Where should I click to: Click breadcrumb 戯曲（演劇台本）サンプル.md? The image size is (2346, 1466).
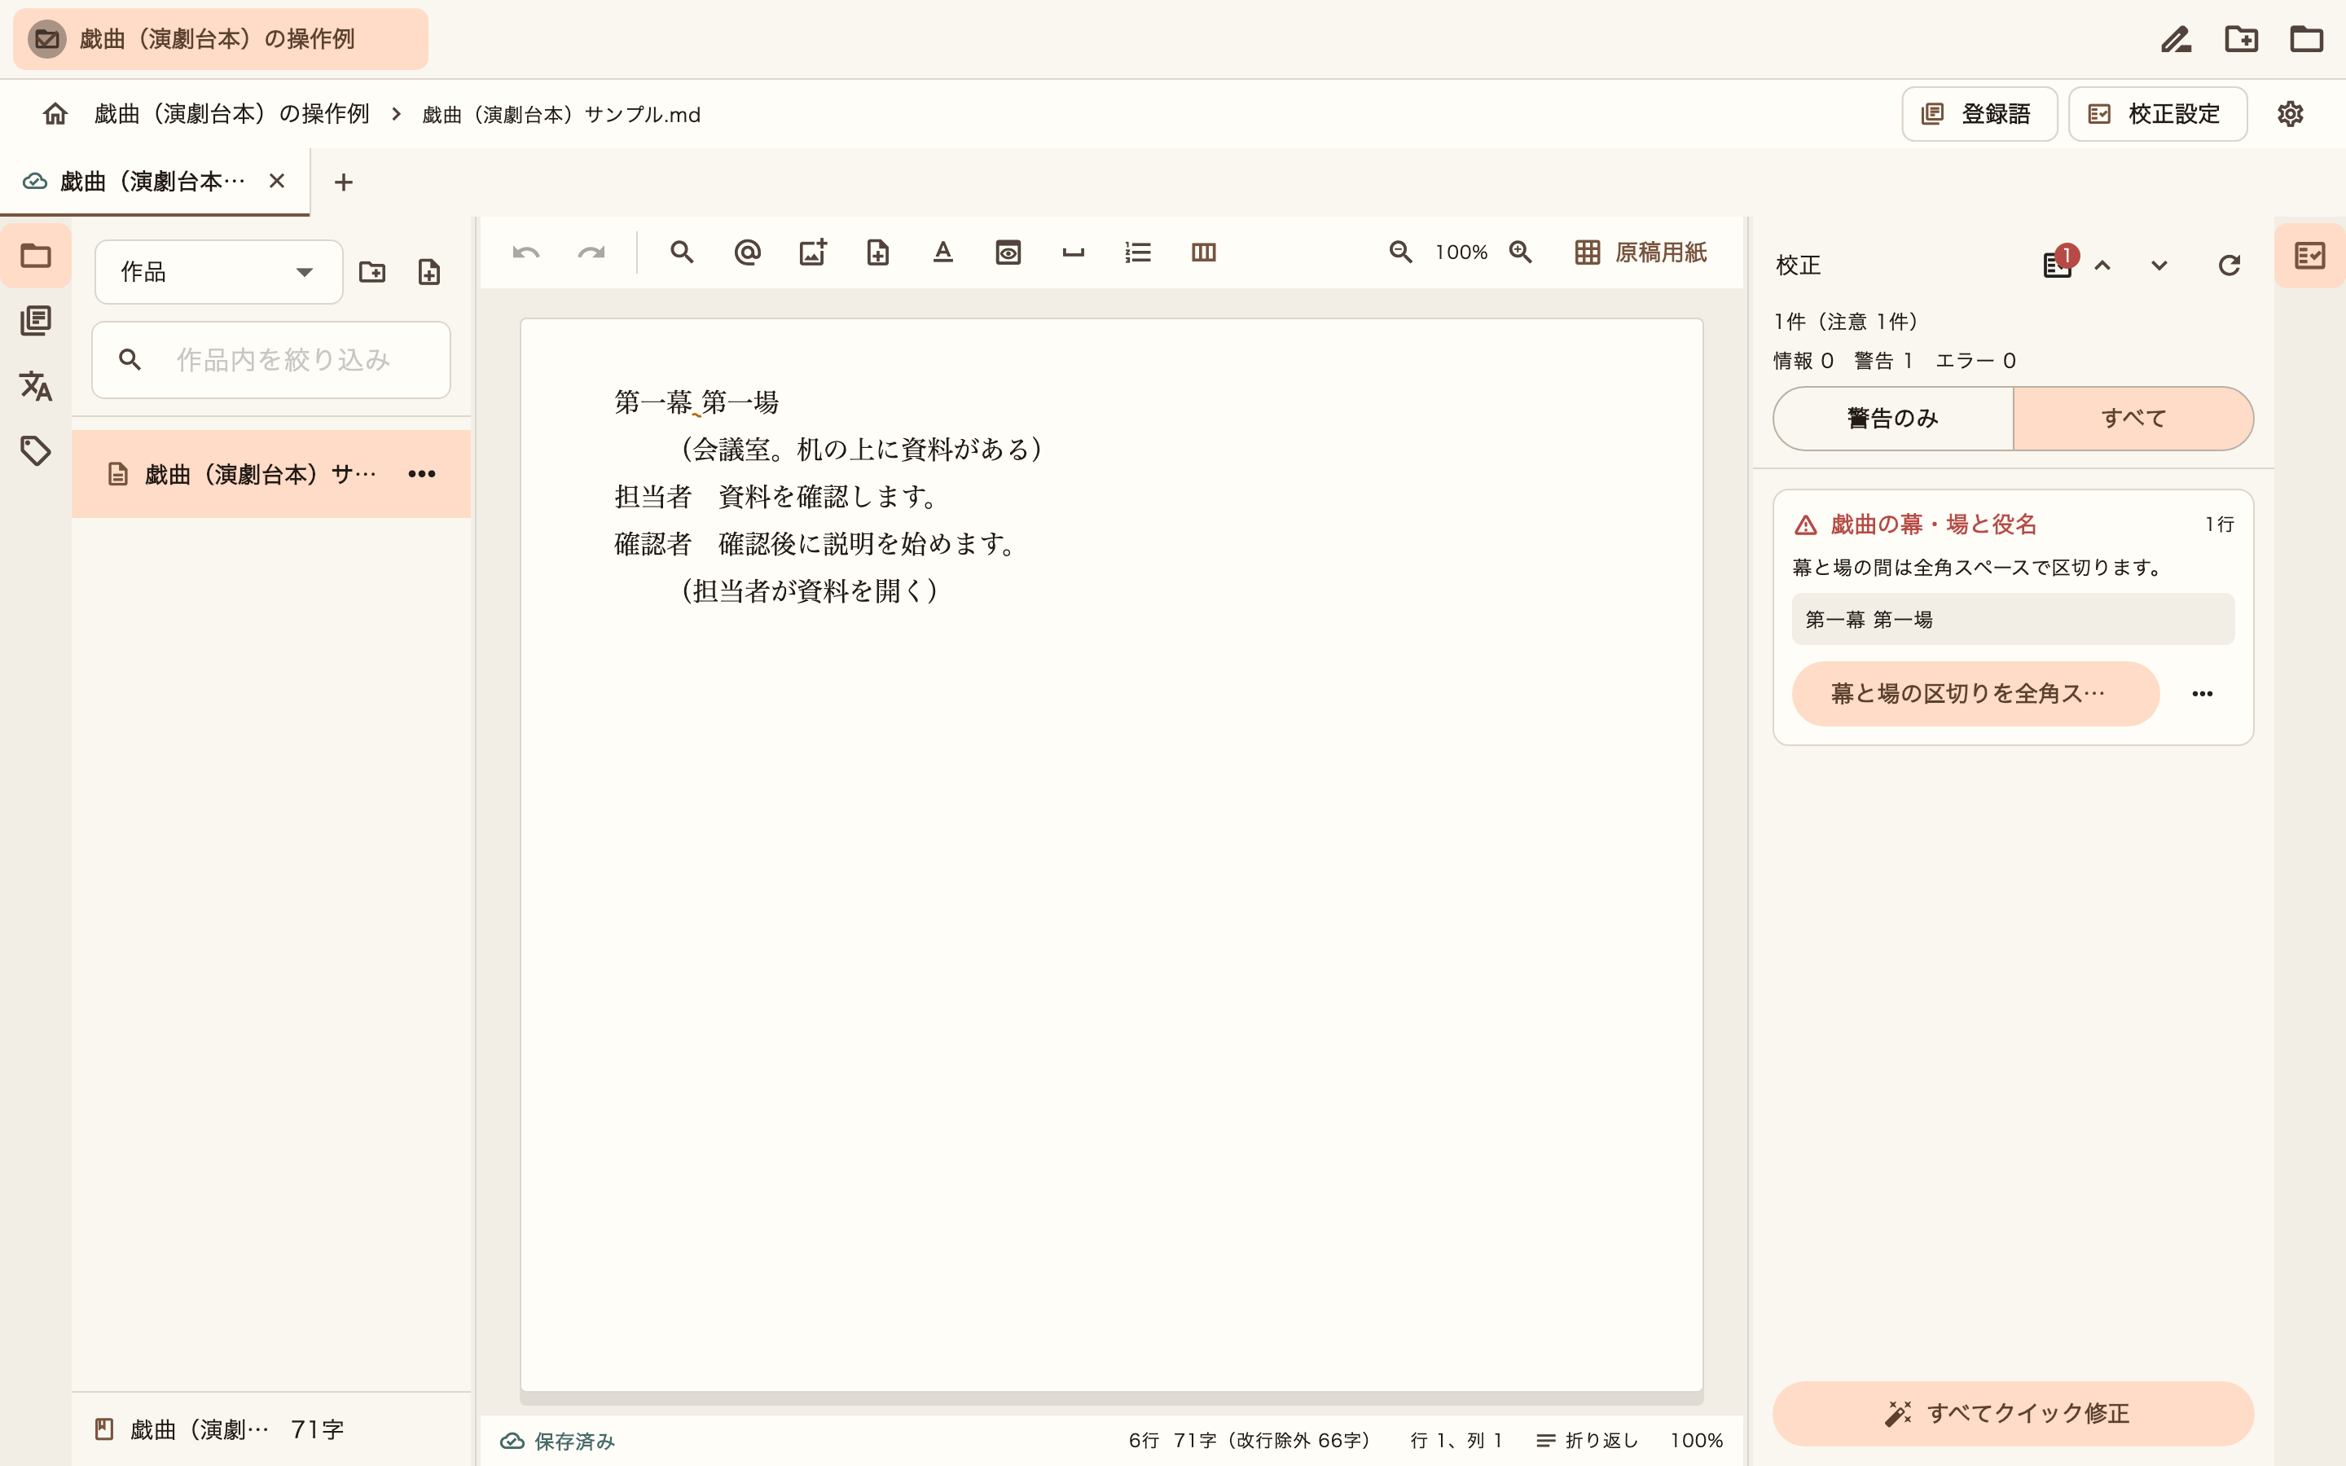[561, 116]
